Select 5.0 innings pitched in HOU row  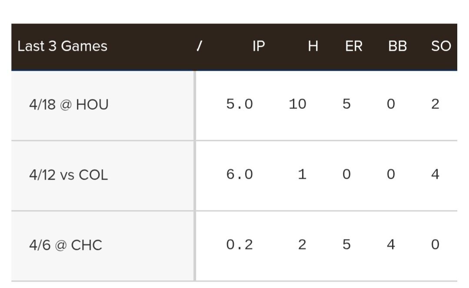(239, 104)
